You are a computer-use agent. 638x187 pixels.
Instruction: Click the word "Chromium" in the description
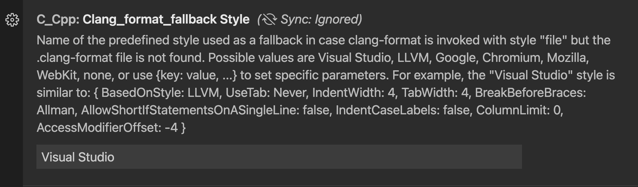pos(511,58)
